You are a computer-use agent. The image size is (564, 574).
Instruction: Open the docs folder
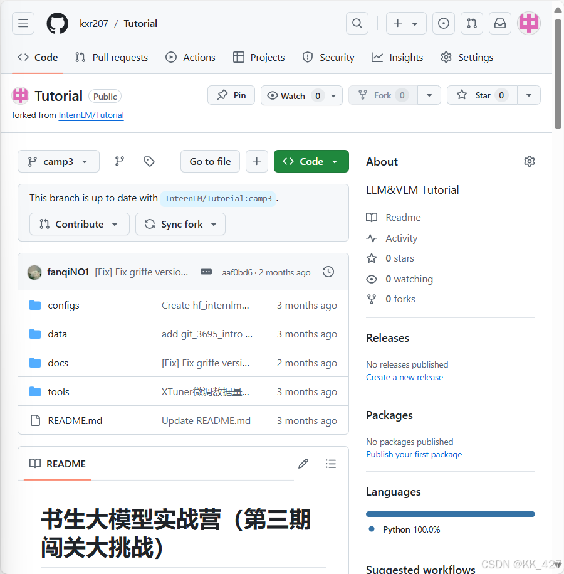[58, 363]
